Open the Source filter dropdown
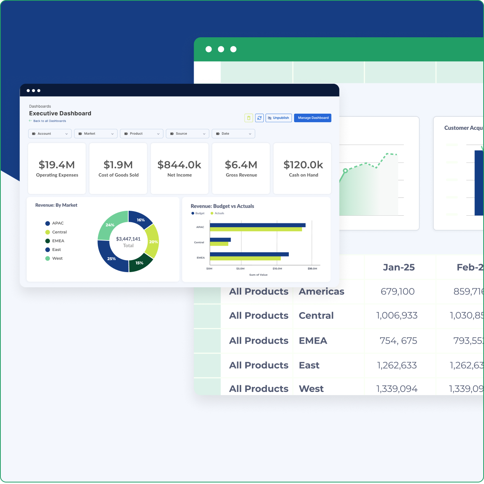 tap(188, 134)
